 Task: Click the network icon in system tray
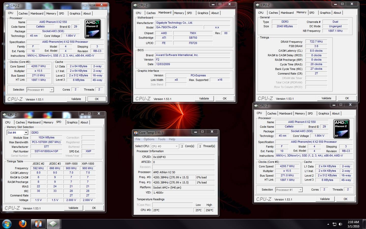334,224
